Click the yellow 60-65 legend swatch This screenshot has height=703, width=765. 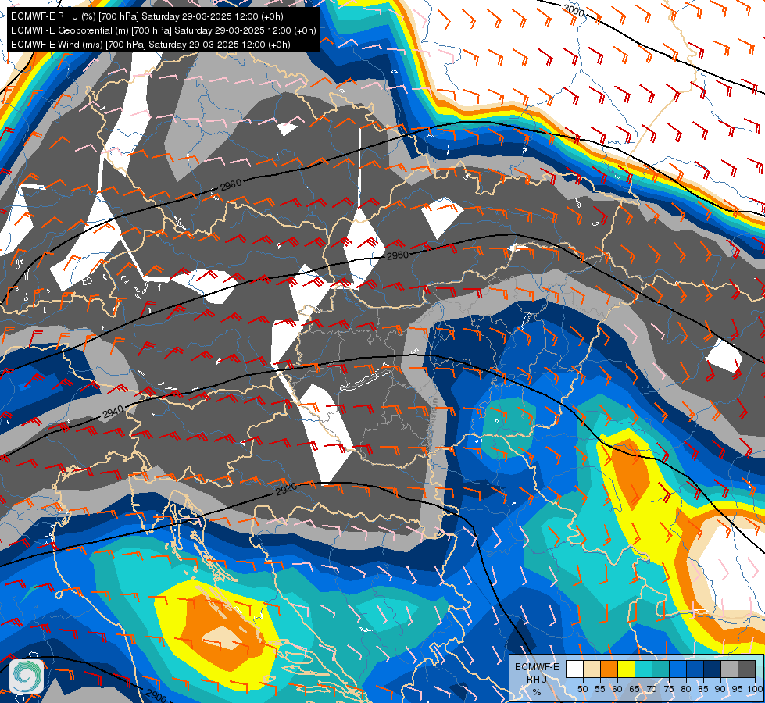pos(627,669)
